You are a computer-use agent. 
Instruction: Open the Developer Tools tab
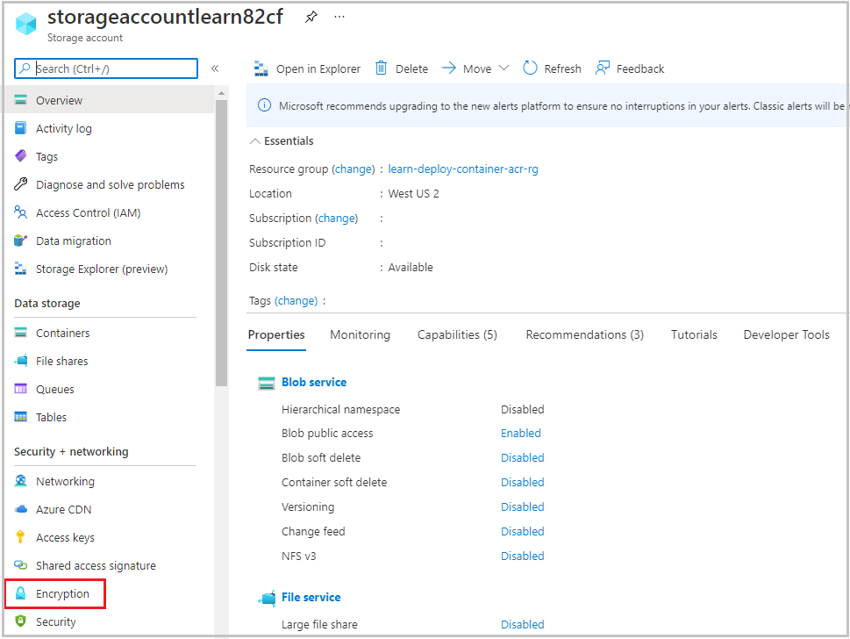(786, 334)
